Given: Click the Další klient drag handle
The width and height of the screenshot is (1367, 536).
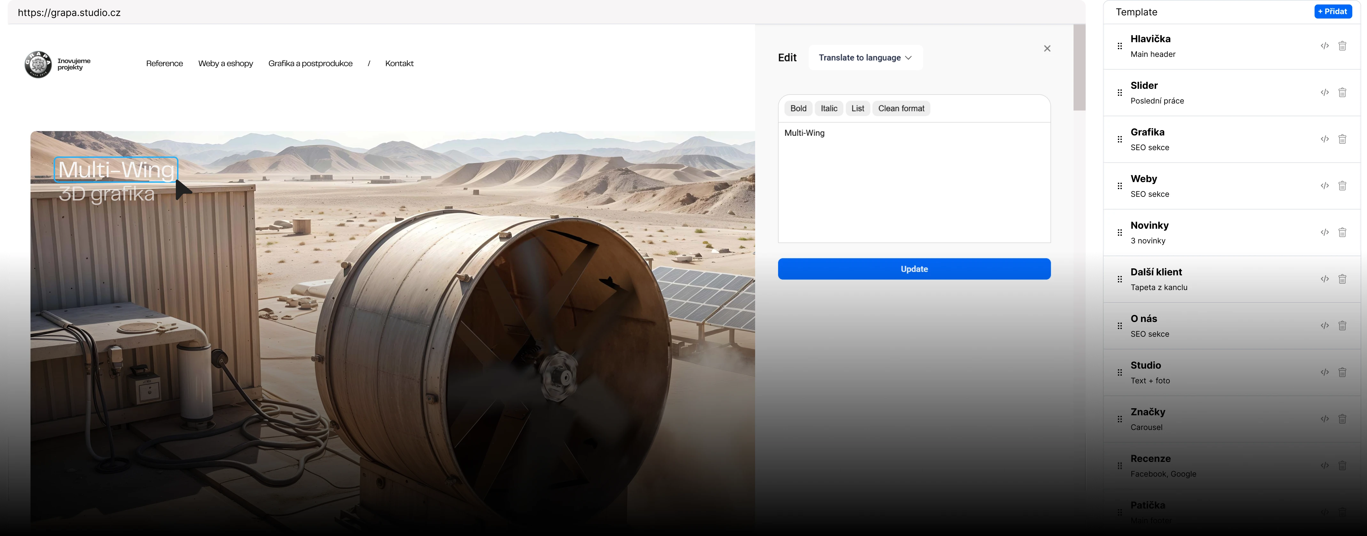Looking at the screenshot, I should [1120, 279].
